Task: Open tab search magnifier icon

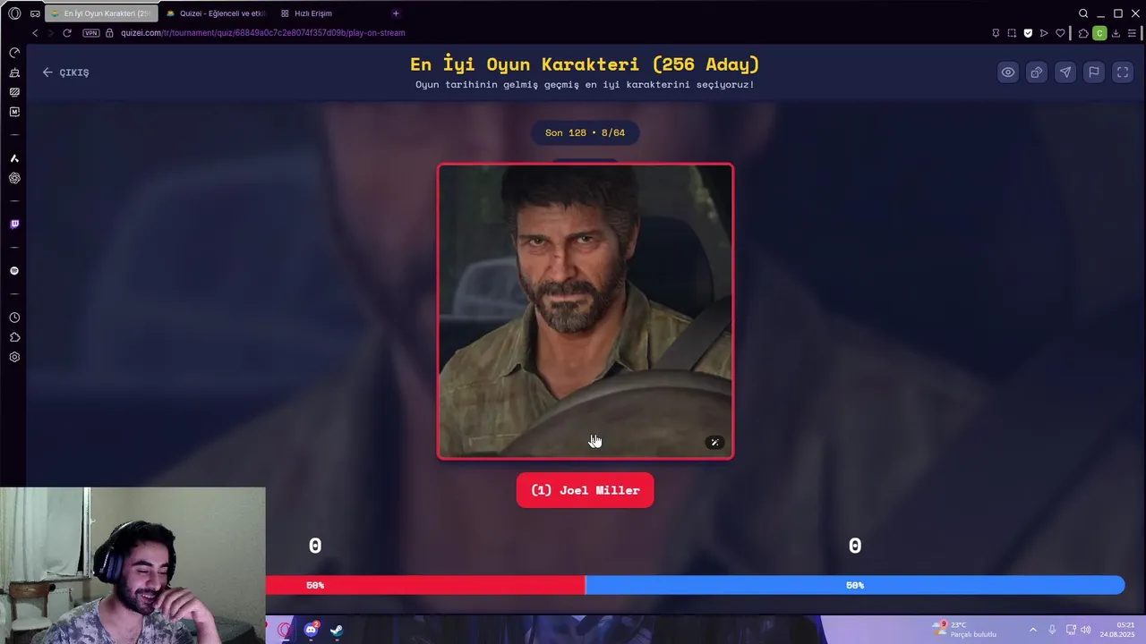Action: point(1083,13)
